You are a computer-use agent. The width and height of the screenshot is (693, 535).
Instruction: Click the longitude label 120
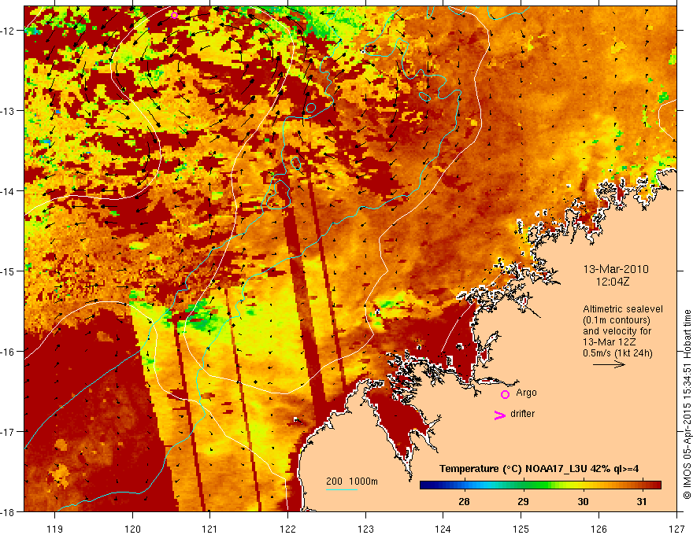pyautogui.click(x=132, y=529)
